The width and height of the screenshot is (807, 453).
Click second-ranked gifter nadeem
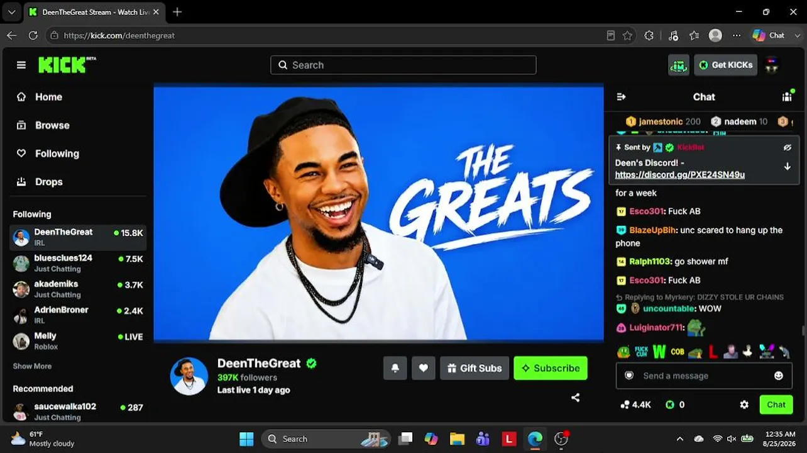[x=739, y=121]
